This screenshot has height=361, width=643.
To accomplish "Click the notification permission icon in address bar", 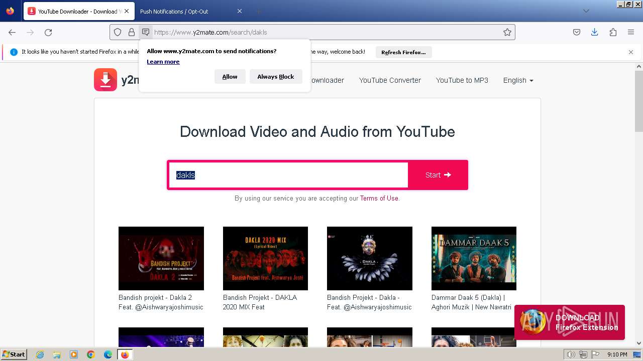I will coord(146,32).
